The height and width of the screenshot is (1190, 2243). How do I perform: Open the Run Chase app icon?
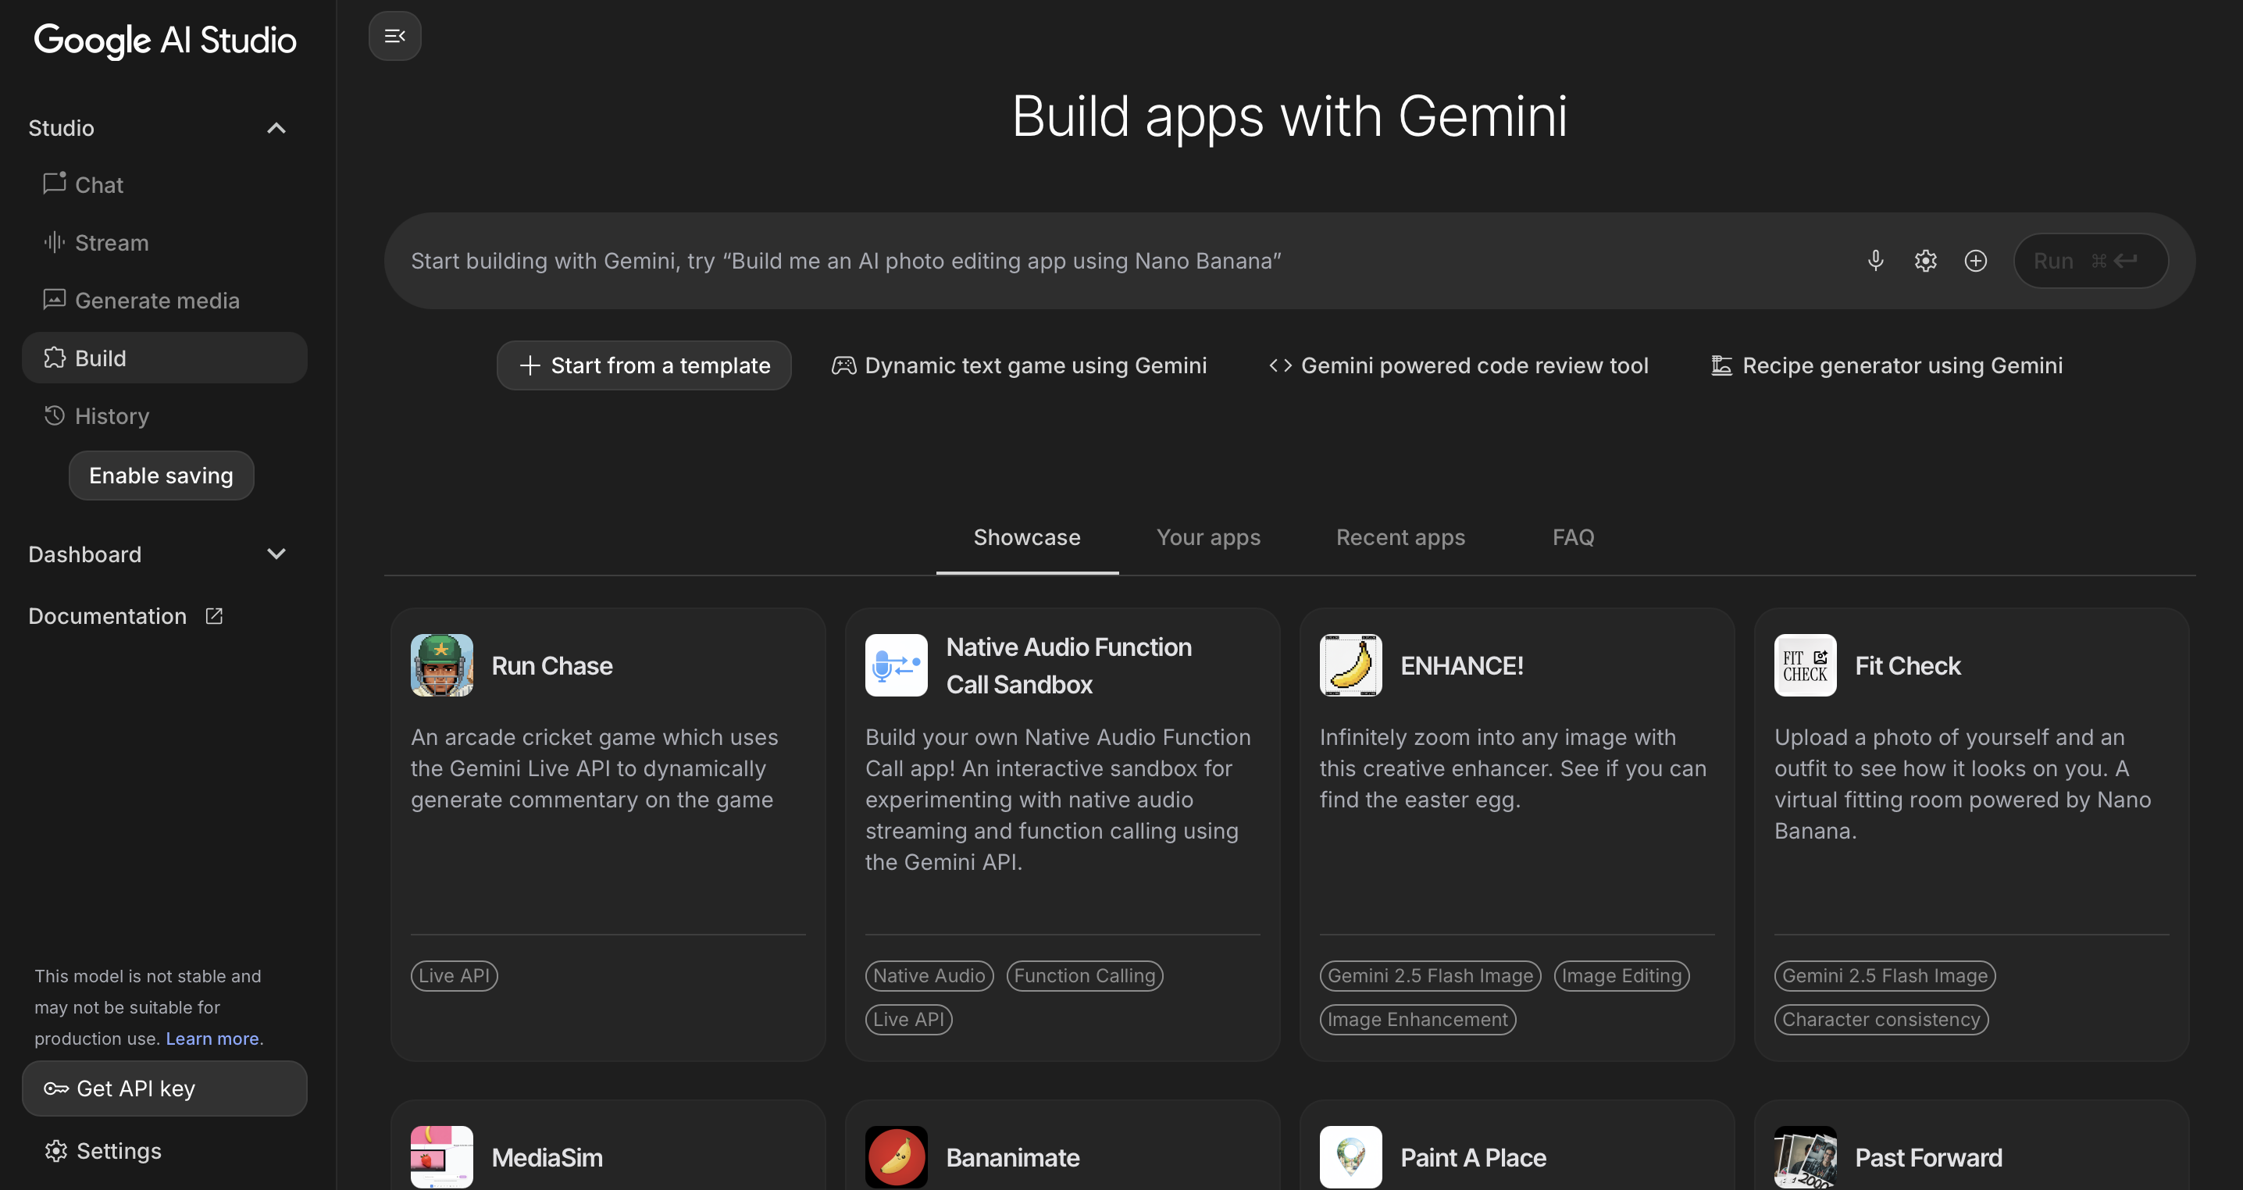(x=441, y=665)
